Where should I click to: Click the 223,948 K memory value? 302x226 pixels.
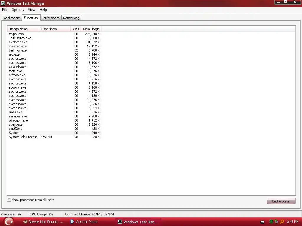[92, 34]
